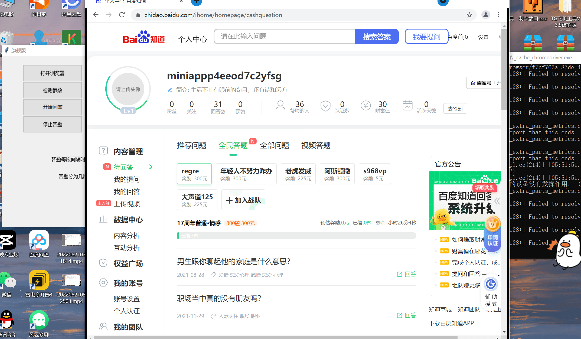This screenshot has height=339, width=581.
Task: Click the 去签到 button
Action: click(455, 108)
